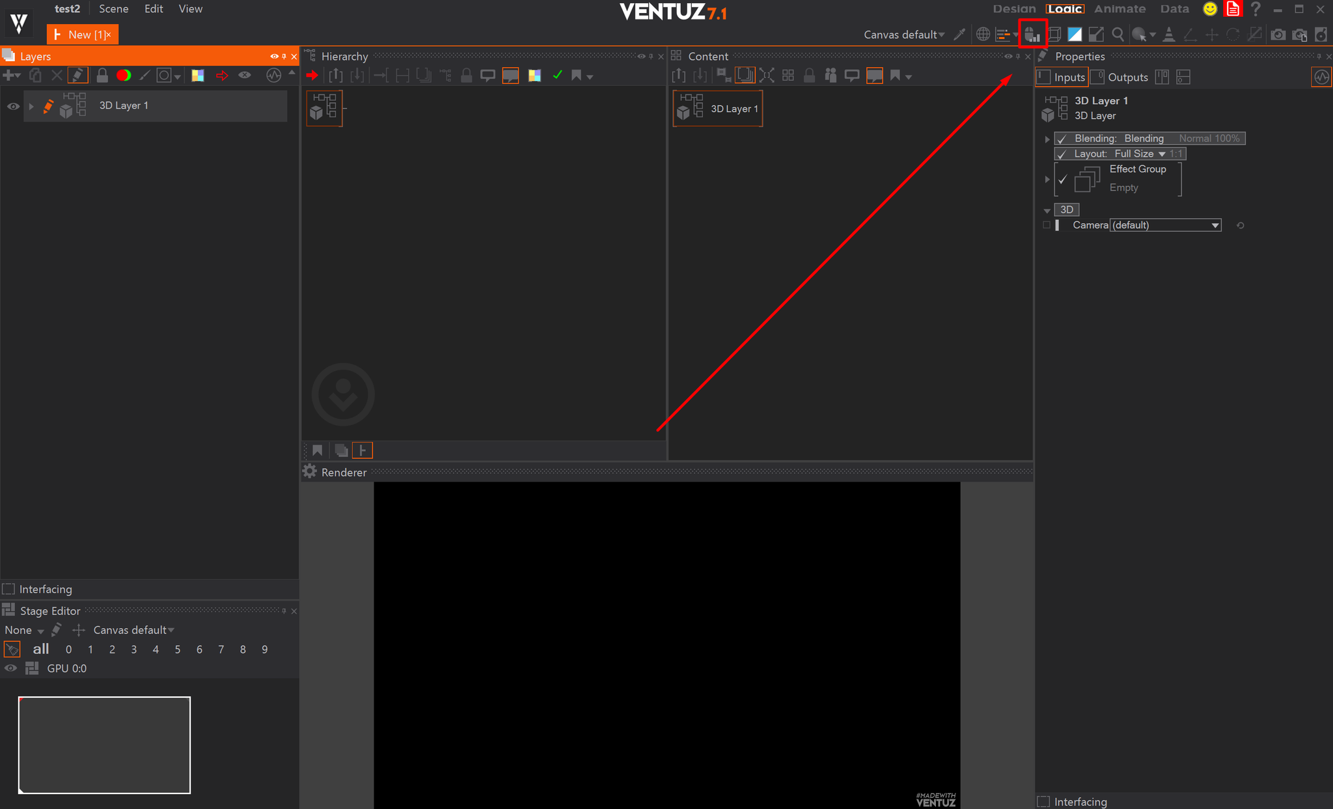Click the waveform icon in Properties panel corner
1333x809 pixels.
[x=1321, y=77]
